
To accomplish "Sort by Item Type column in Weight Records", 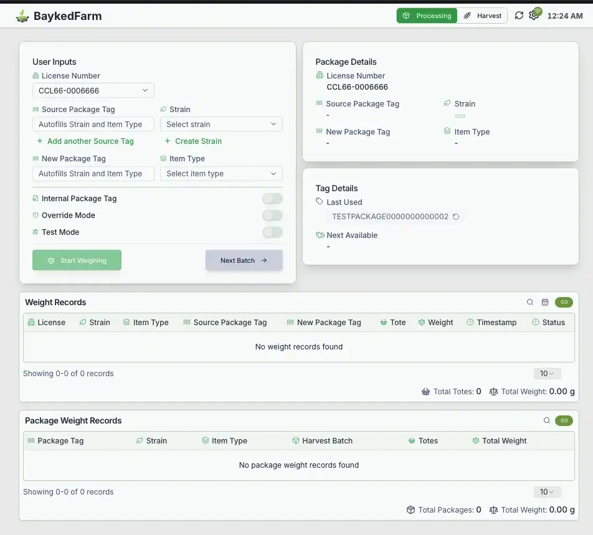I will (146, 323).
